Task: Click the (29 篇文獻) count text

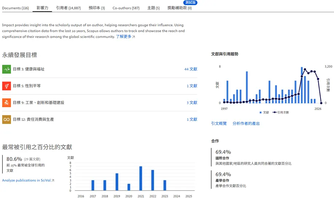Action: (x=32, y=159)
